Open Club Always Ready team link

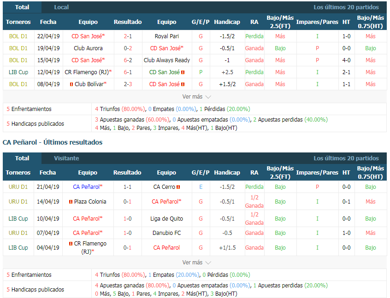point(166,60)
